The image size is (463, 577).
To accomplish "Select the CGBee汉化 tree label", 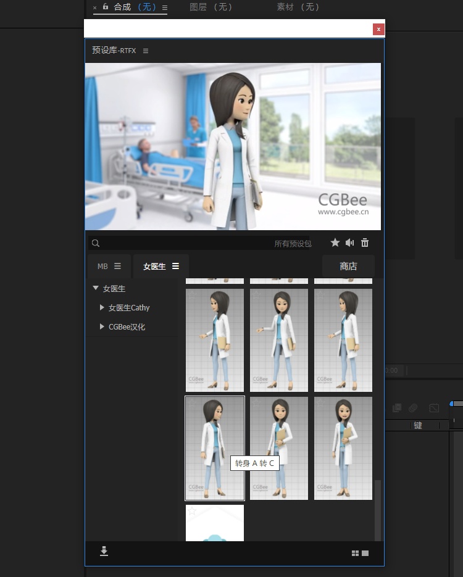I will pos(127,327).
